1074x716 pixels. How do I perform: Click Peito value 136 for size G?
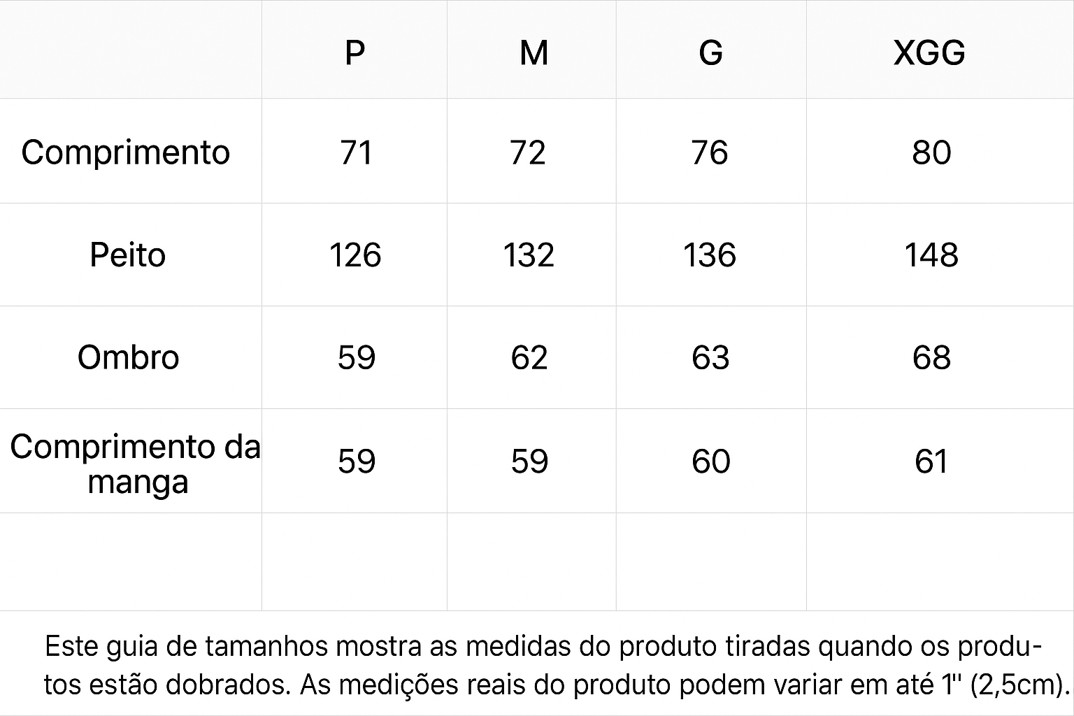click(x=710, y=255)
